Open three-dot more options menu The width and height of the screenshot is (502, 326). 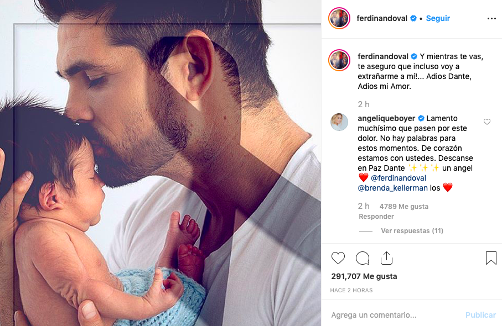[491, 19]
